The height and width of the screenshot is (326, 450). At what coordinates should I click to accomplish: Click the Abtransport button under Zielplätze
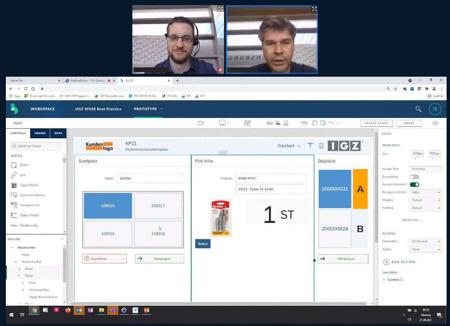point(343,259)
